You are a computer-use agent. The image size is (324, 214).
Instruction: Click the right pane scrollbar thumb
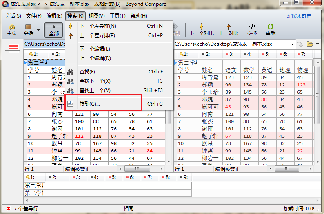coord(317,94)
